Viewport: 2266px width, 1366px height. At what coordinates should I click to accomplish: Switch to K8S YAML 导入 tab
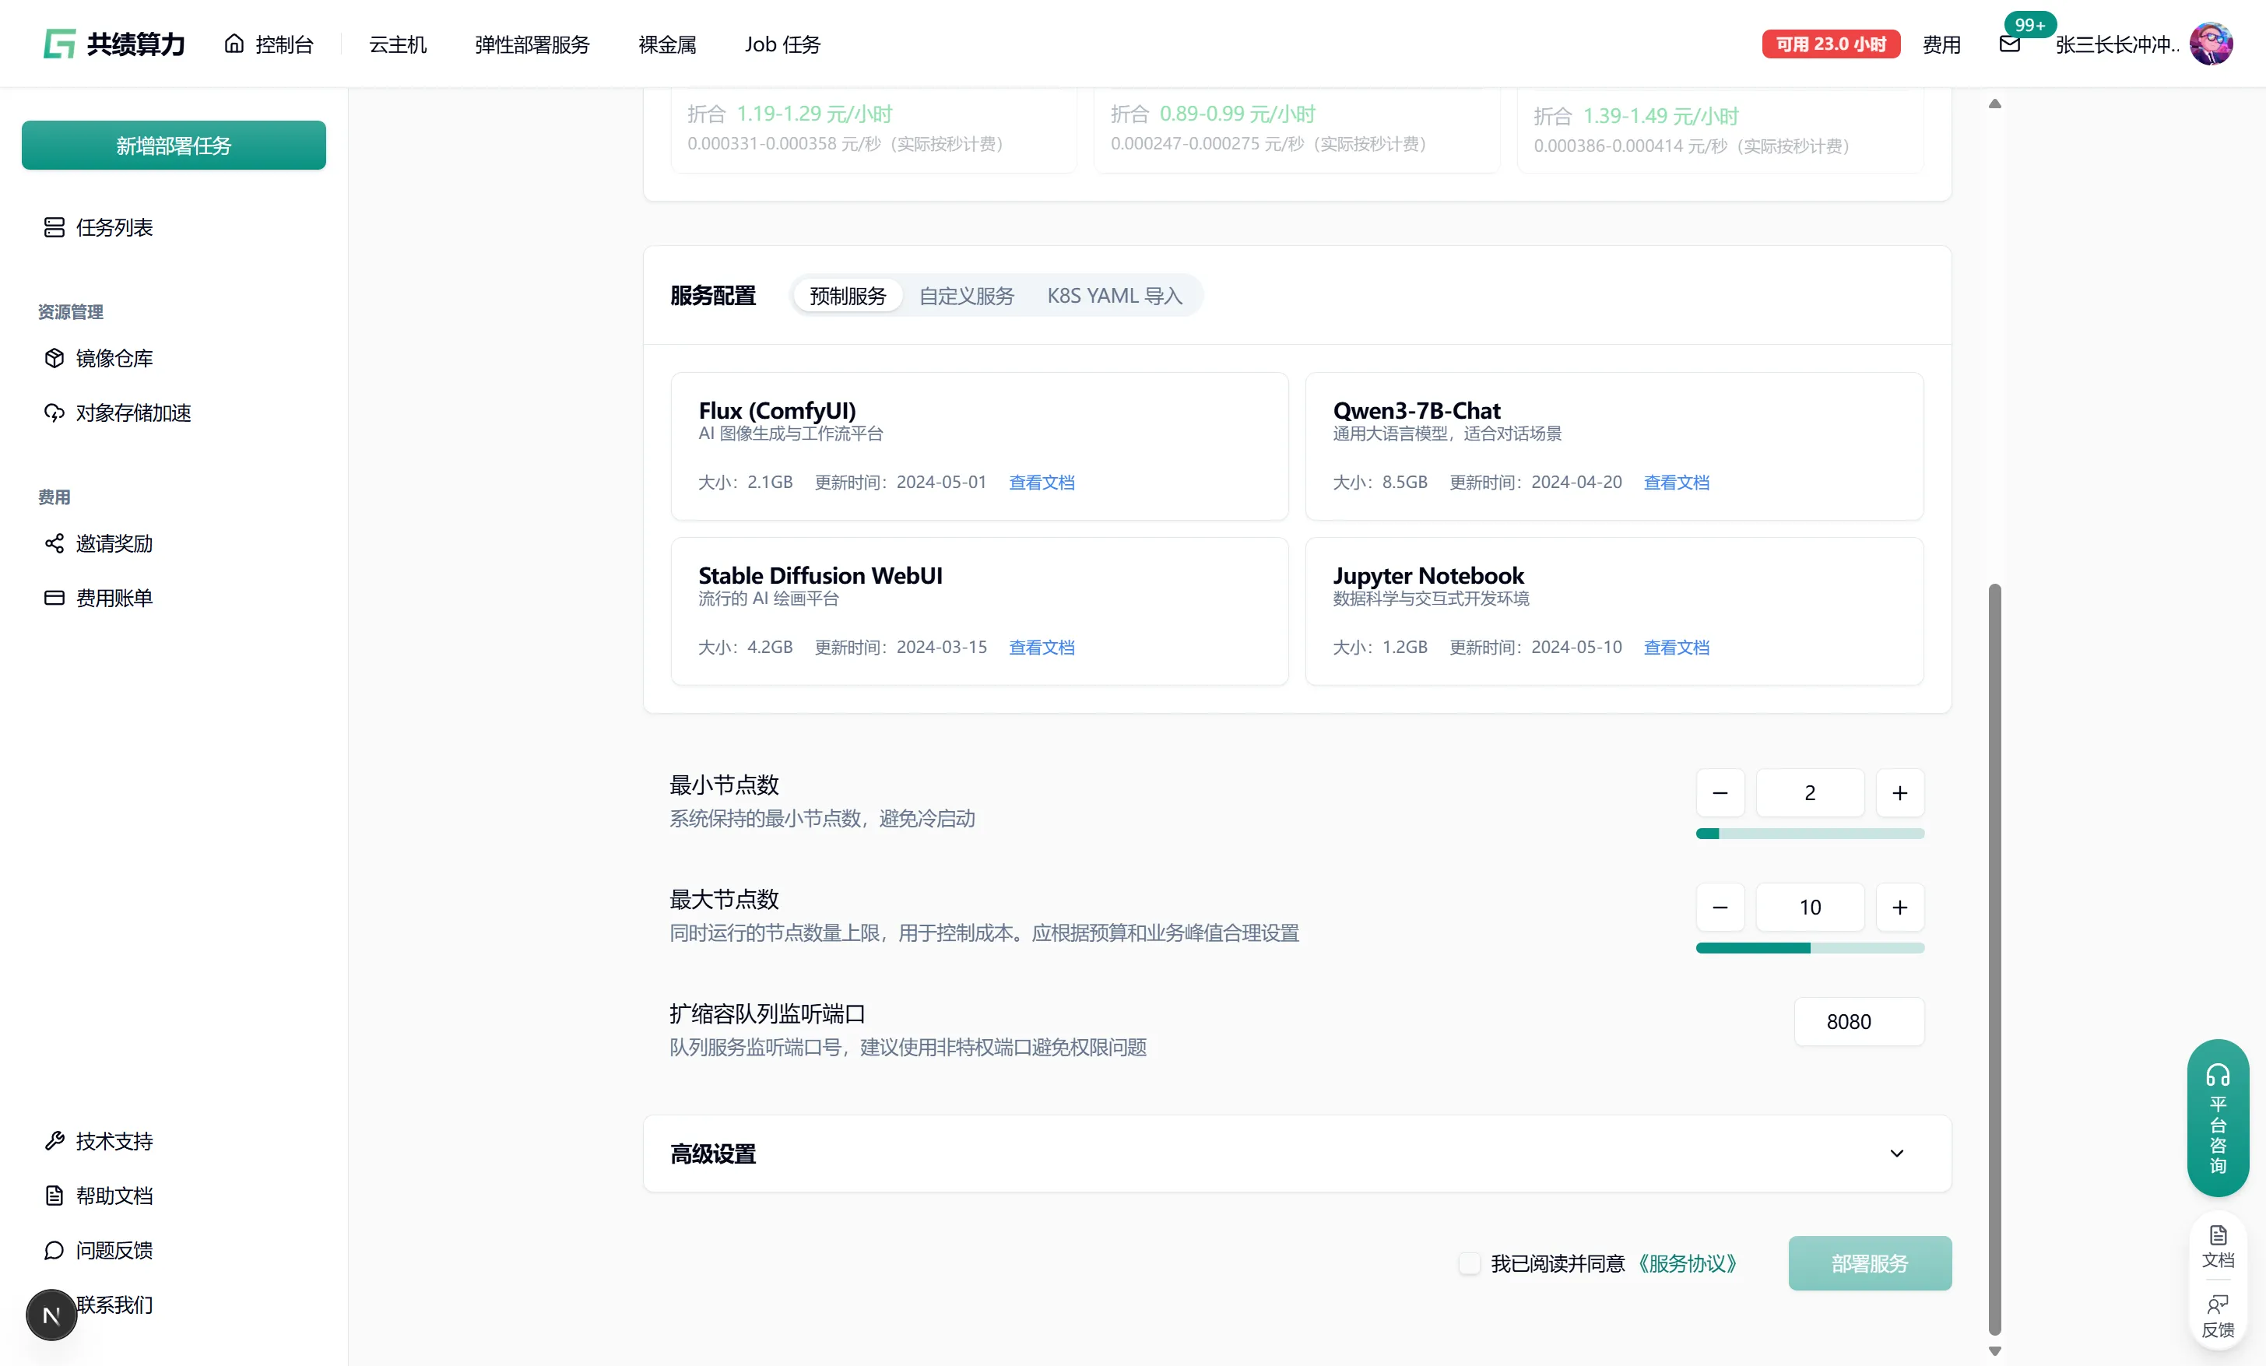[1115, 295]
